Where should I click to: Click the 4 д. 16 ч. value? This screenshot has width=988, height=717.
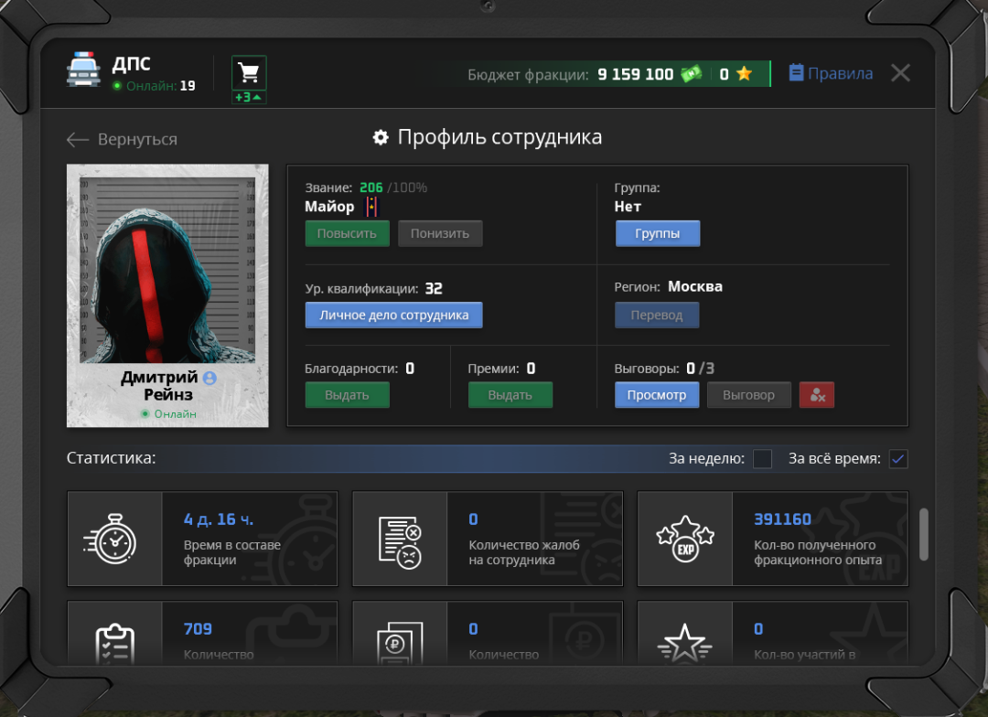pyautogui.click(x=218, y=519)
